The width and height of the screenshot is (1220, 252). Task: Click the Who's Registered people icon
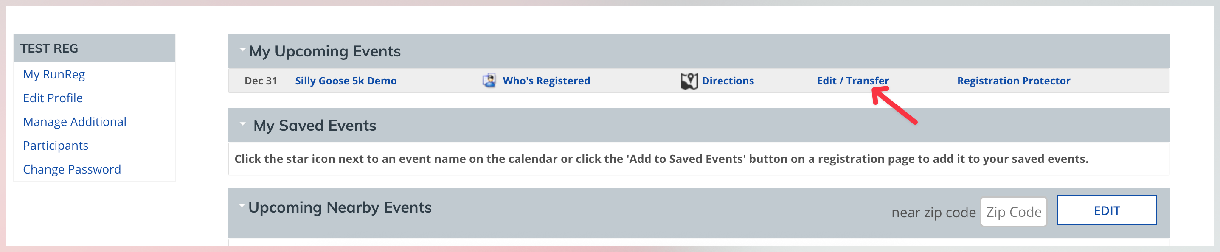coord(489,81)
